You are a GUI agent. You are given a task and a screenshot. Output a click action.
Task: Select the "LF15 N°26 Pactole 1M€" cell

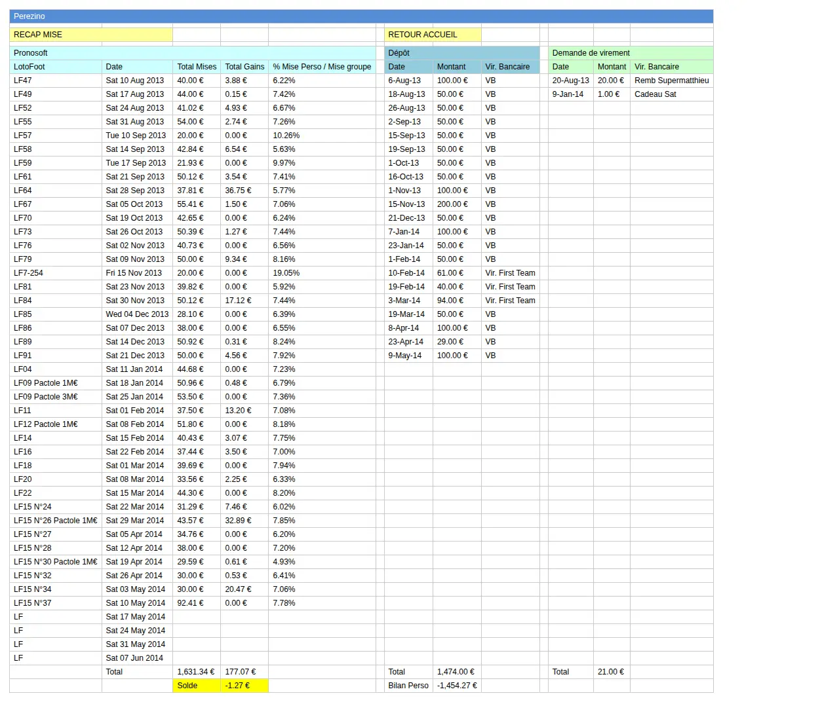pyautogui.click(x=56, y=521)
